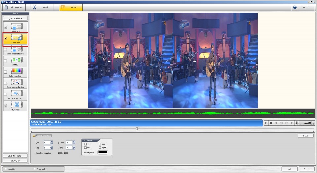The width and height of the screenshot is (317, 173).
Task: Check the Border mask Right checkbox
Action: click(100, 148)
